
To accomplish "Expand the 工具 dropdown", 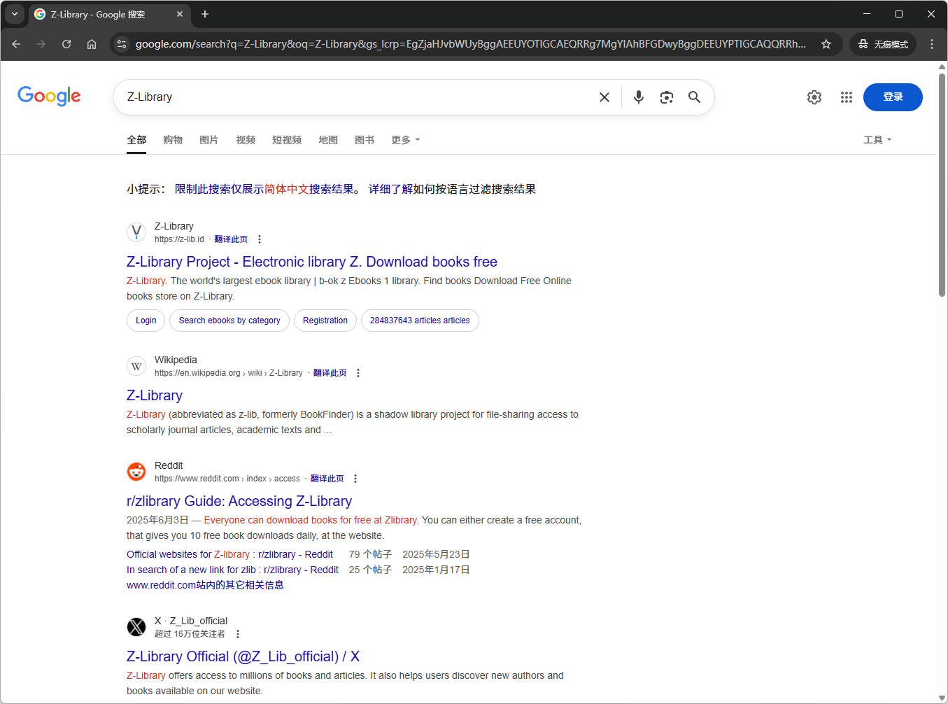I will click(877, 140).
